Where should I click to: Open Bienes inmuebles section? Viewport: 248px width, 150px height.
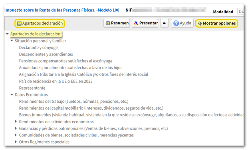tap(131, 115)
